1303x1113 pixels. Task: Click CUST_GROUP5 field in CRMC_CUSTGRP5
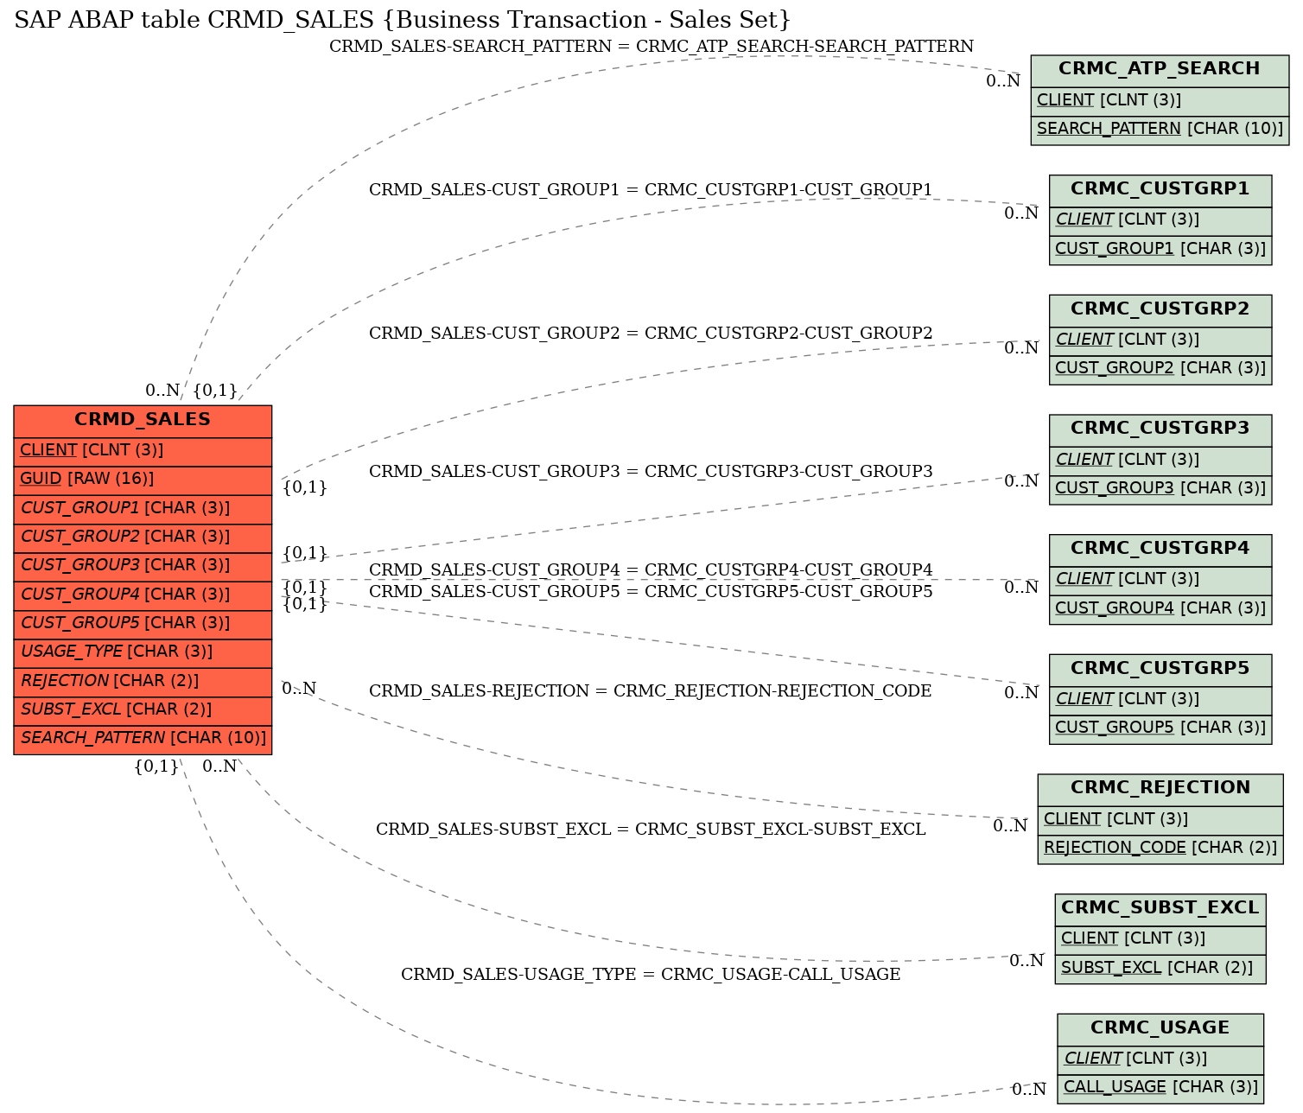[x=1160, y=728]
